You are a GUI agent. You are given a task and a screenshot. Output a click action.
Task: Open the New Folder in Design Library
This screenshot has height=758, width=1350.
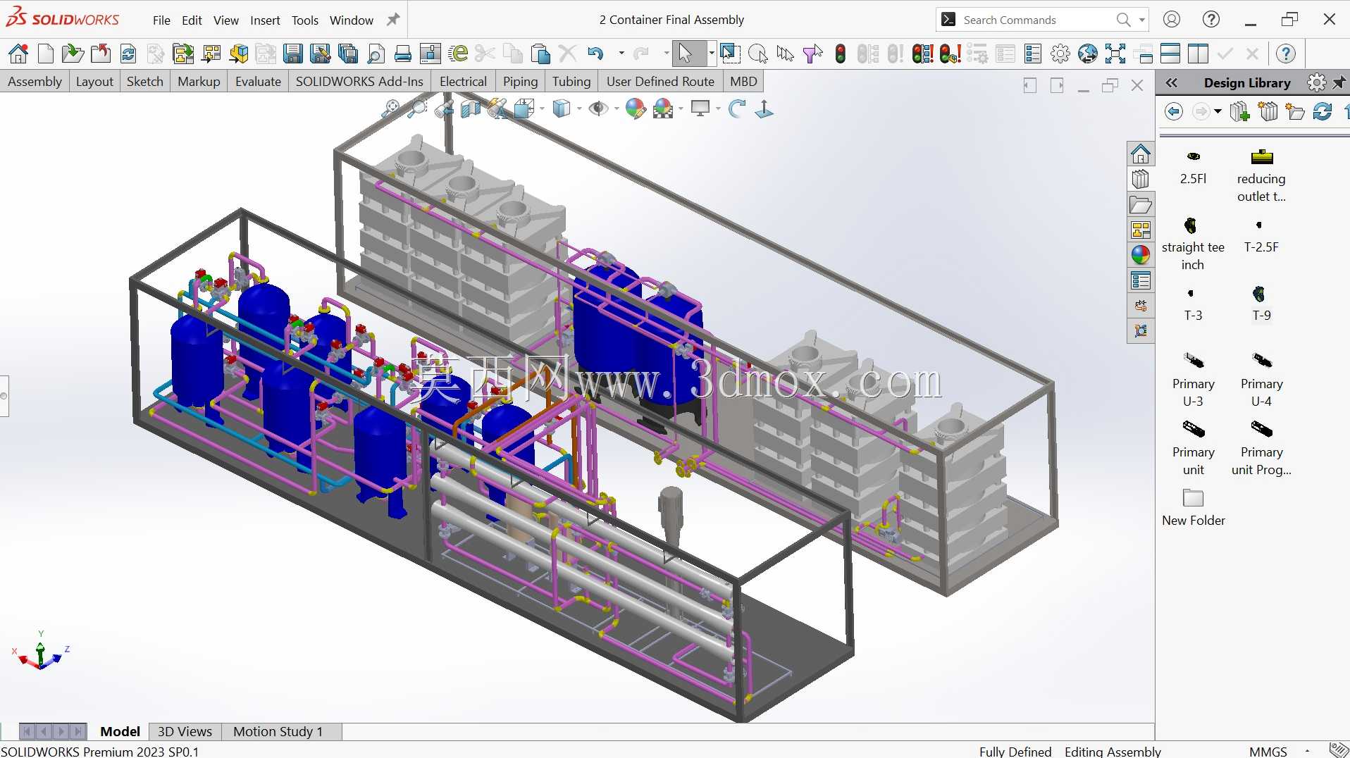[x=1193, y=508]
